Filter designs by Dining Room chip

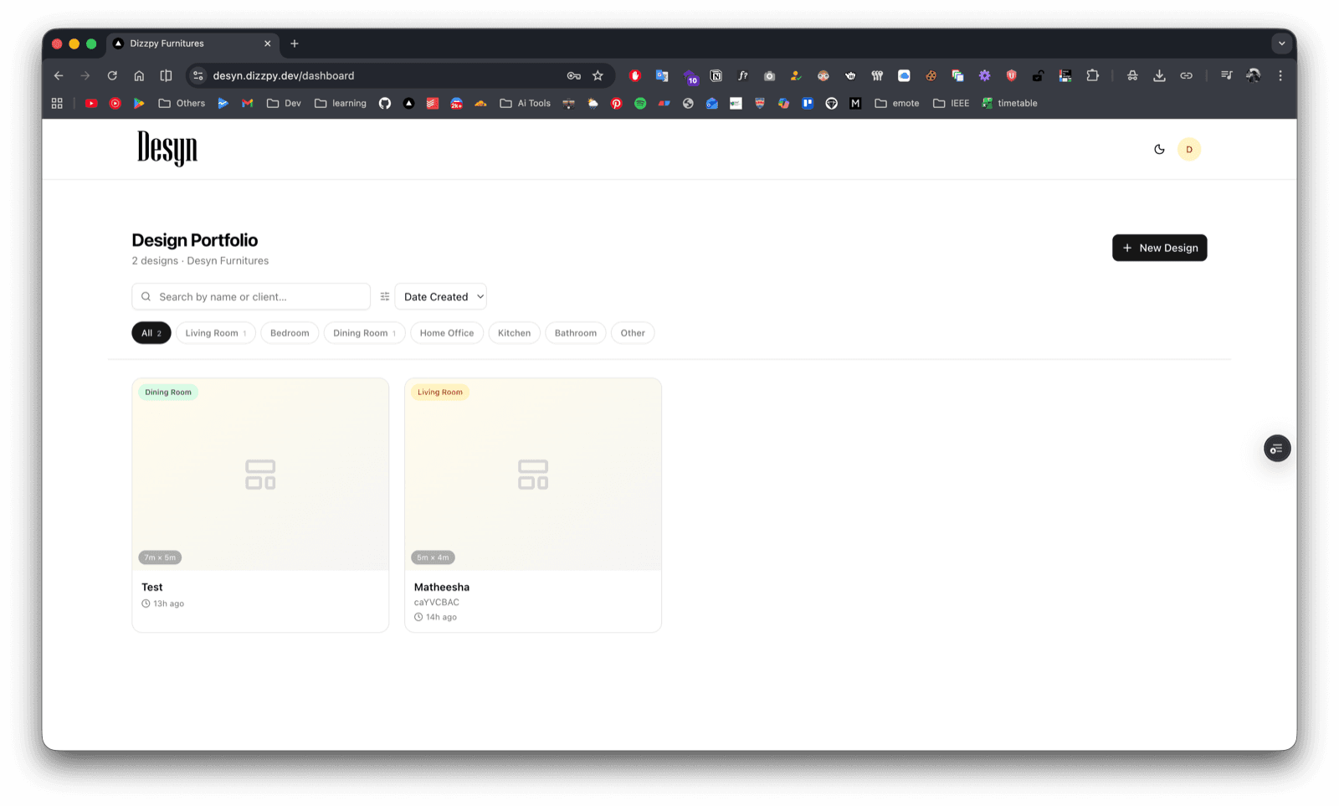[364, 333]
